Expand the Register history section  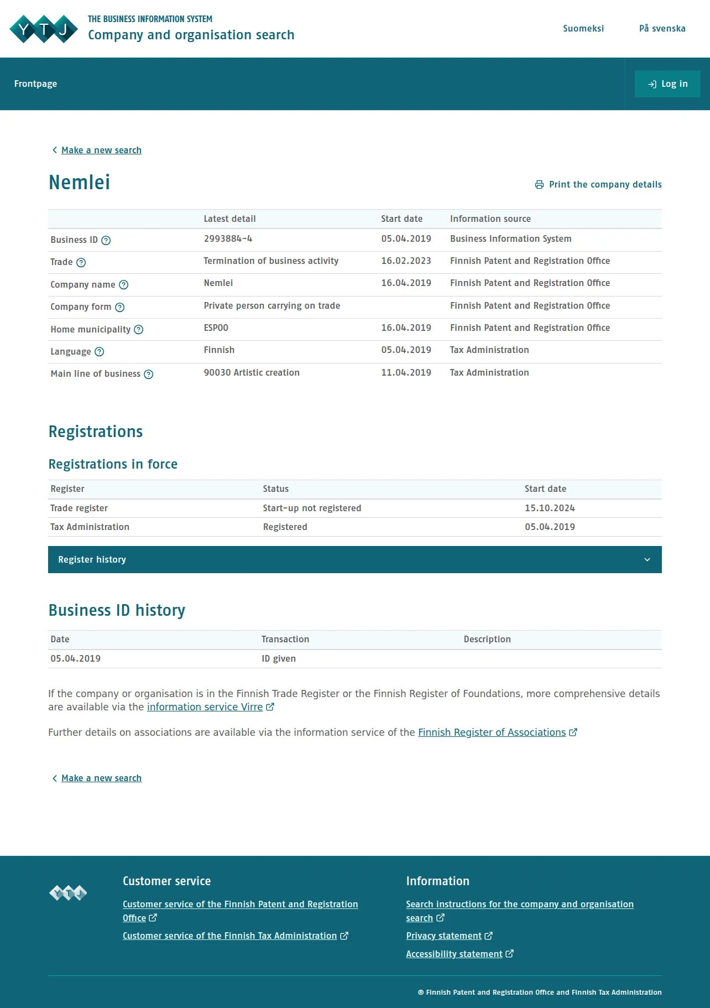click(x=355, y=559)
